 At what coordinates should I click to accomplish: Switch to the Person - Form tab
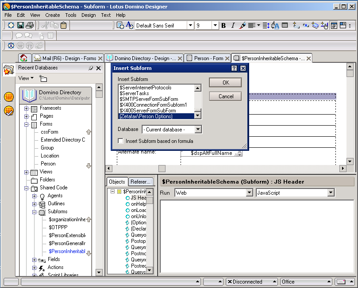pyautogui.click(x=208, y=58)
